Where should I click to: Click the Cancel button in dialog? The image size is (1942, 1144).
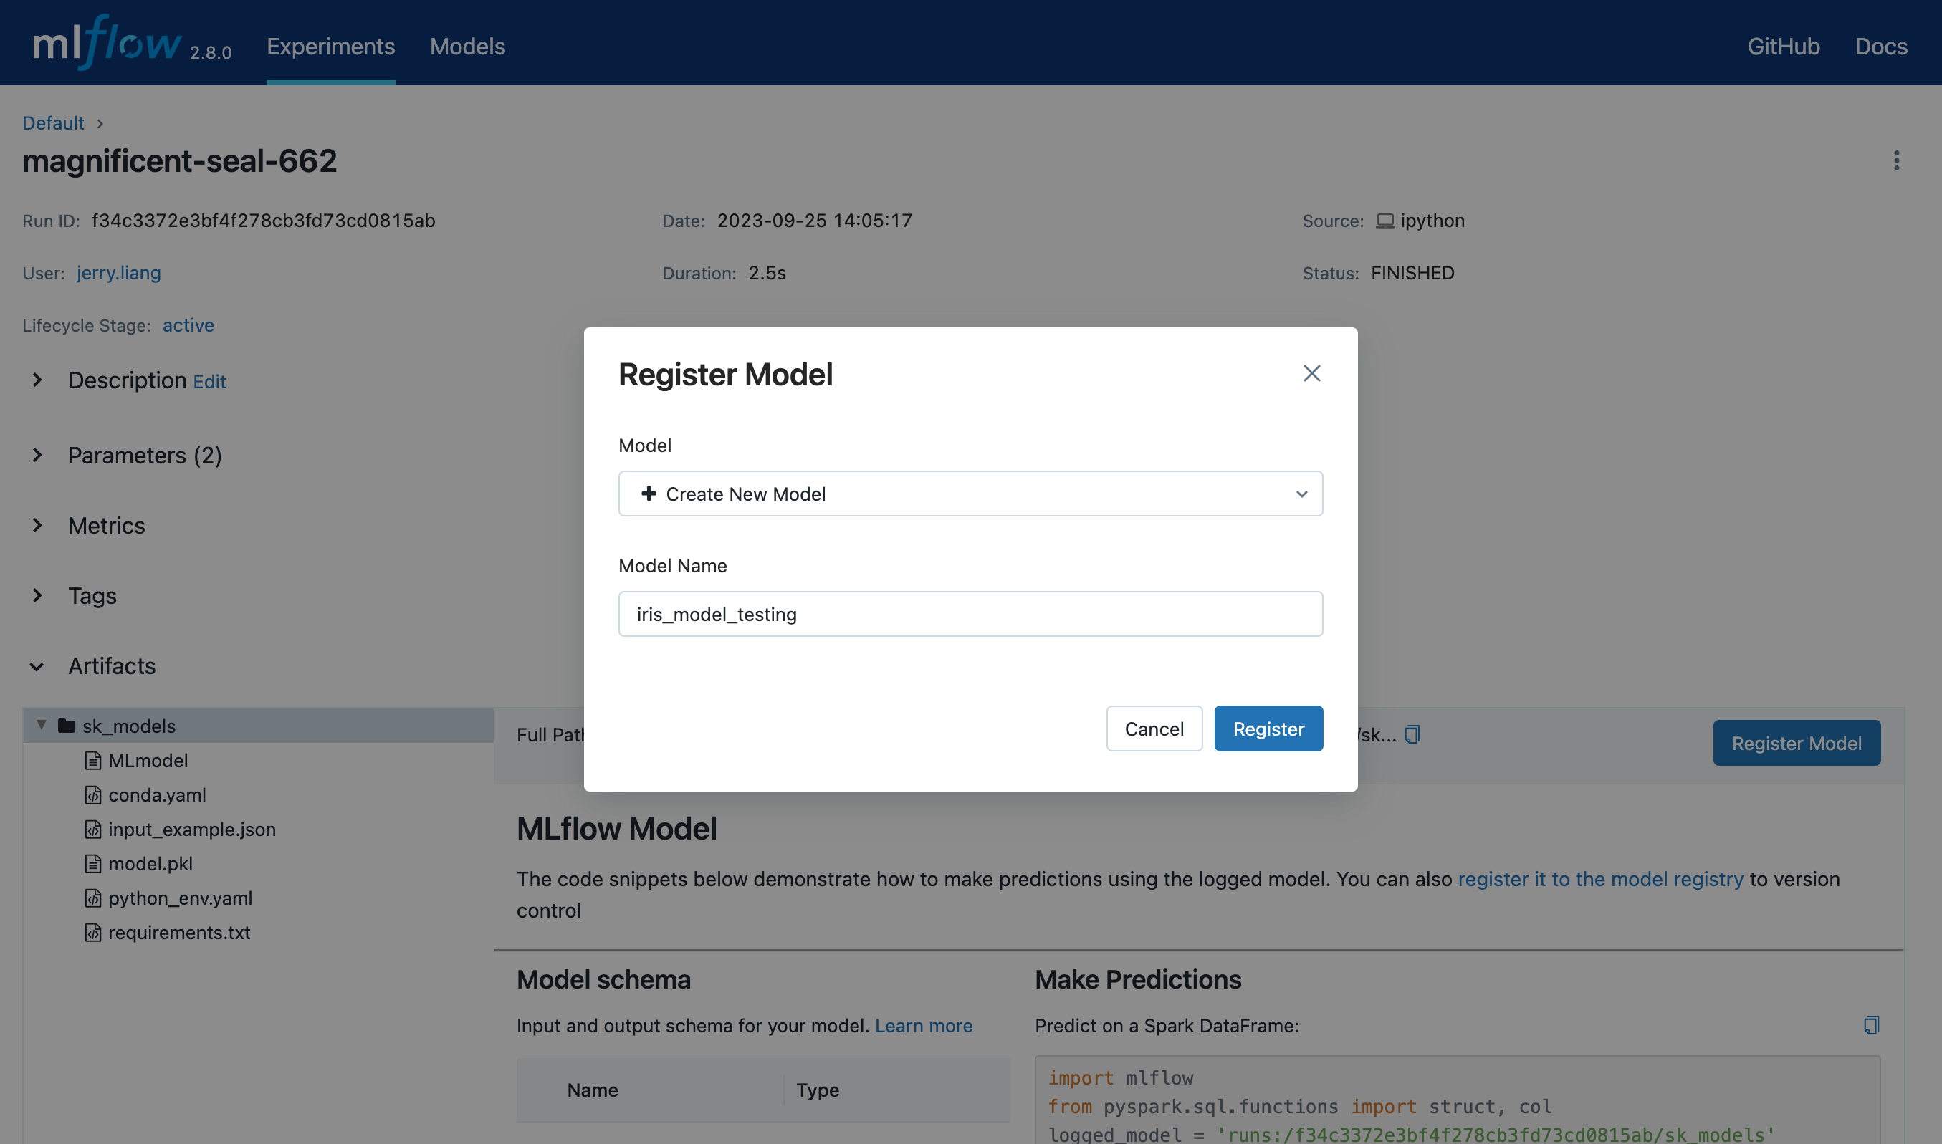click(1155, 727)
